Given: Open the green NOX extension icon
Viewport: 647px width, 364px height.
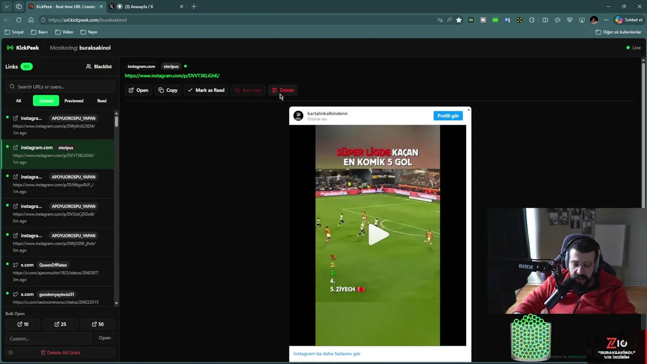Looking at the screenshot, I should 495,20.
